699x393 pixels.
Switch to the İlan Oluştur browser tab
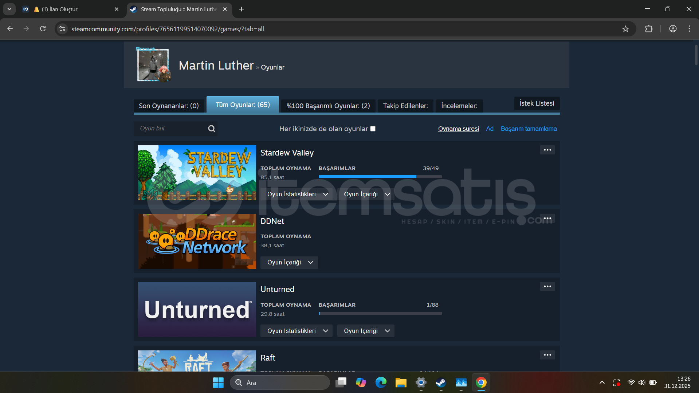[x=71, y=9]
